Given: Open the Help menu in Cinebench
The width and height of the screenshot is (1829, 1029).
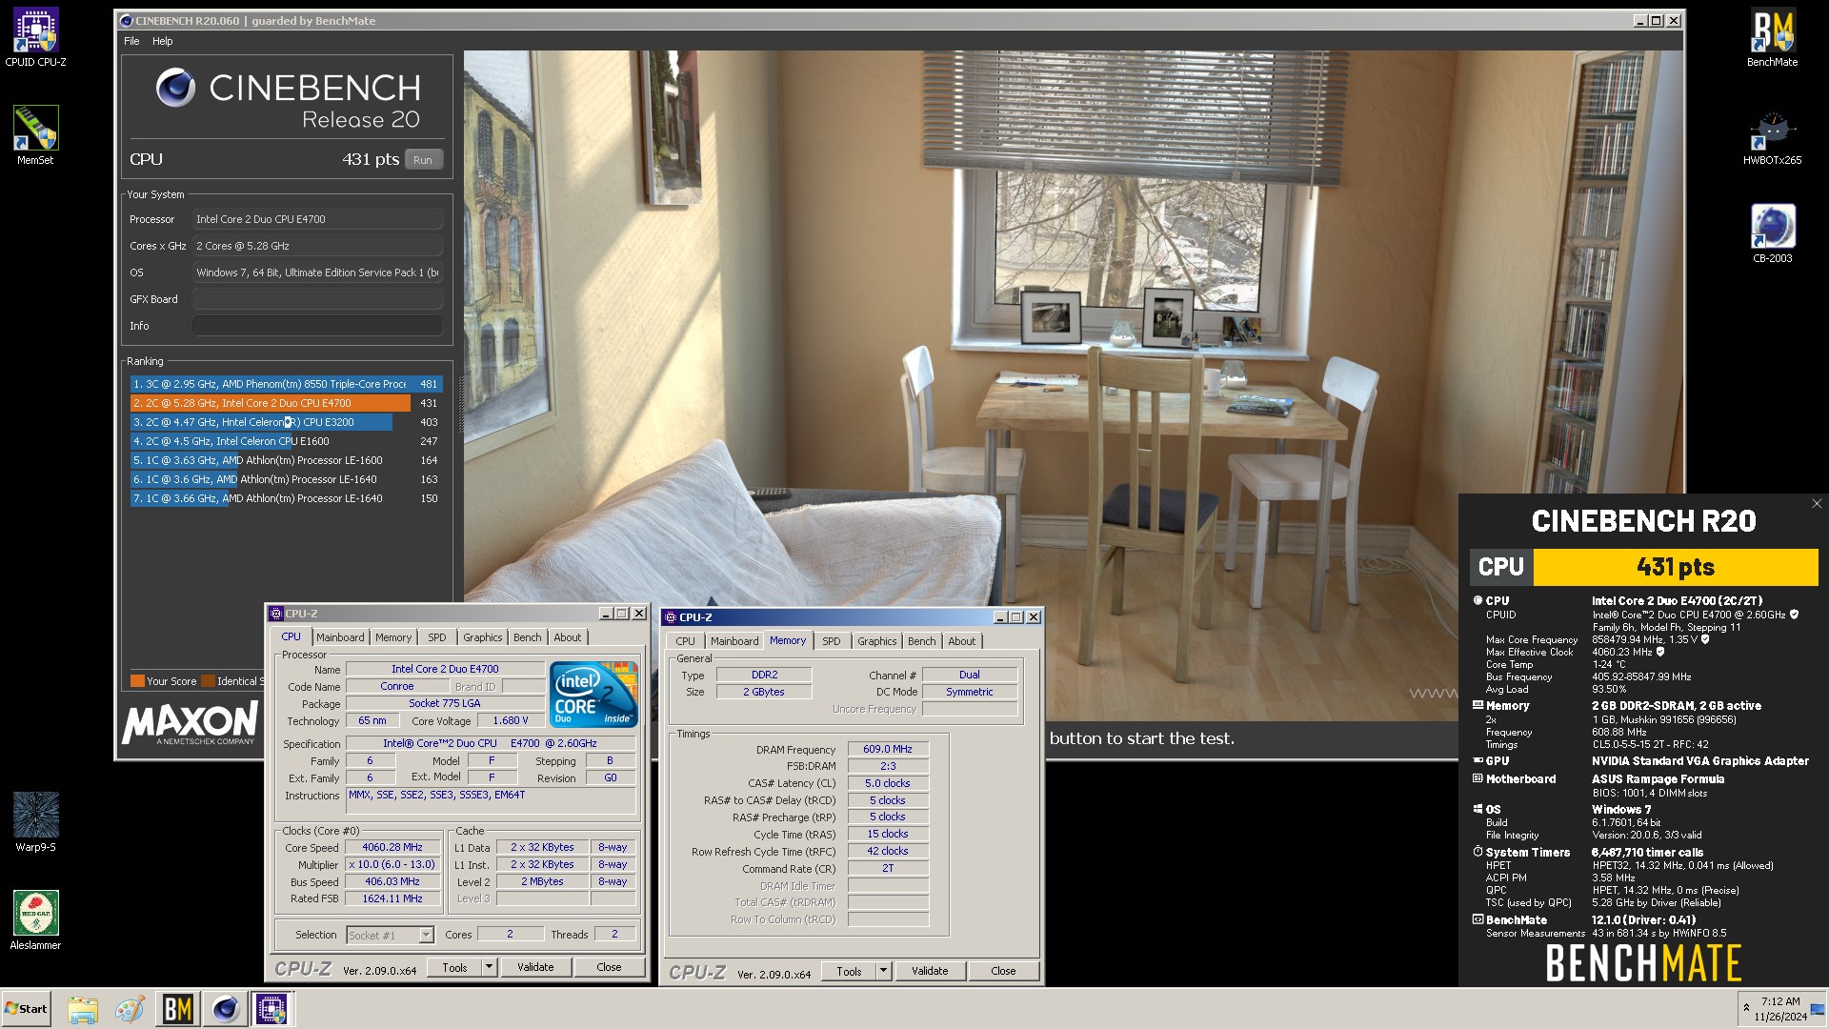Looking at the screenshot, I should [163, 41].
